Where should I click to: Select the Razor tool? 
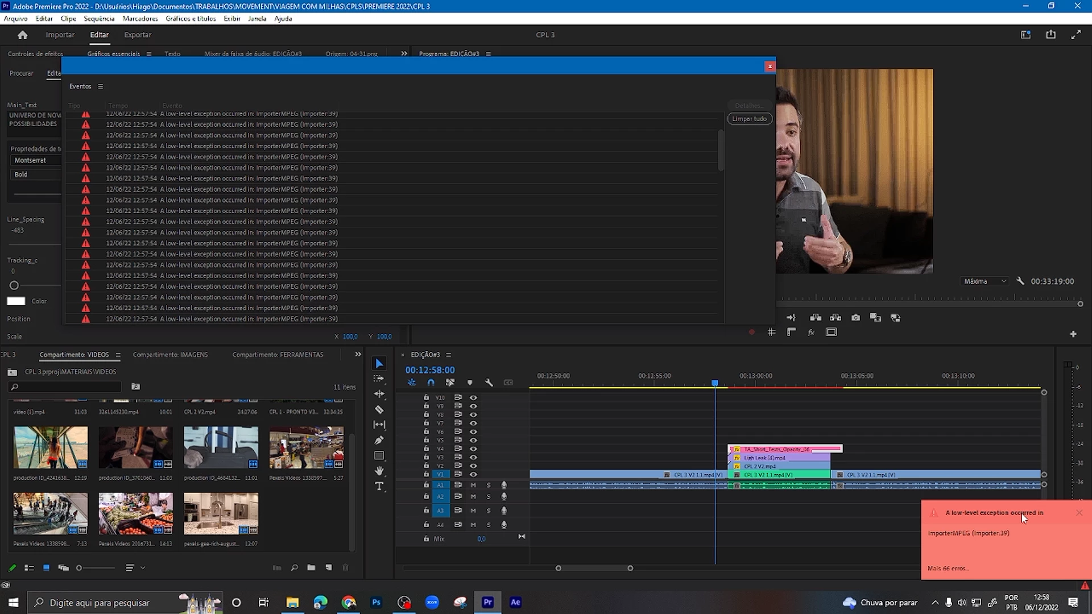click(379, 409)
